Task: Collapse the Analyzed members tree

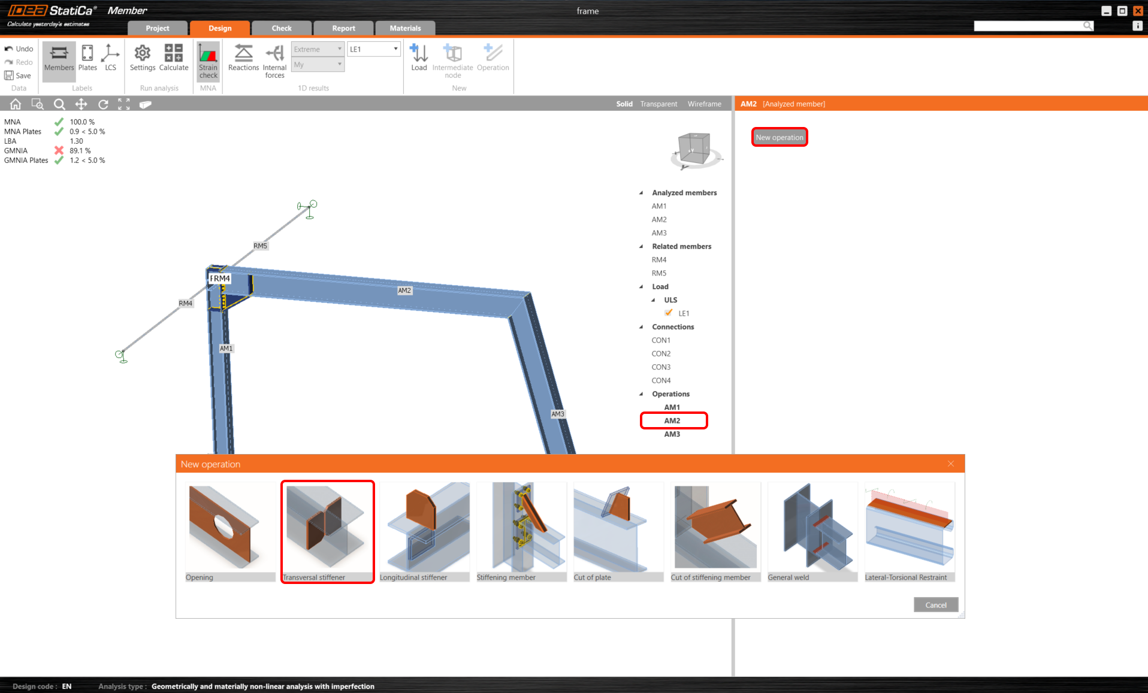Action: click(641, 193)
